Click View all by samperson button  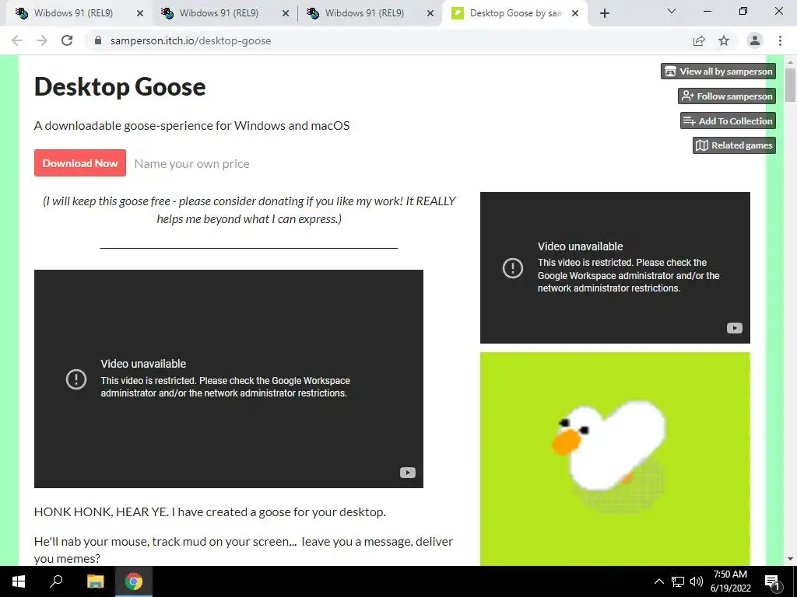pyautogui.click(x=718, y=71)
